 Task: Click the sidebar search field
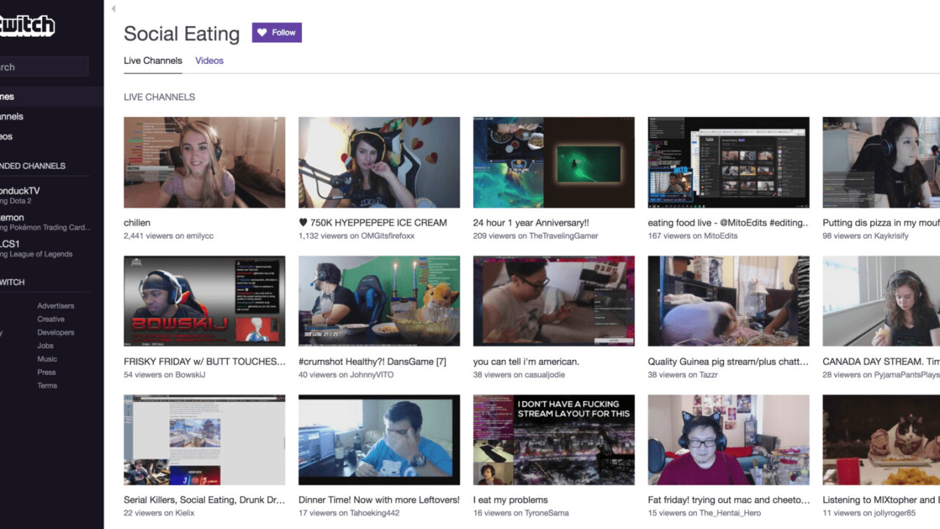pyautogui.click(x=43, y=67)
